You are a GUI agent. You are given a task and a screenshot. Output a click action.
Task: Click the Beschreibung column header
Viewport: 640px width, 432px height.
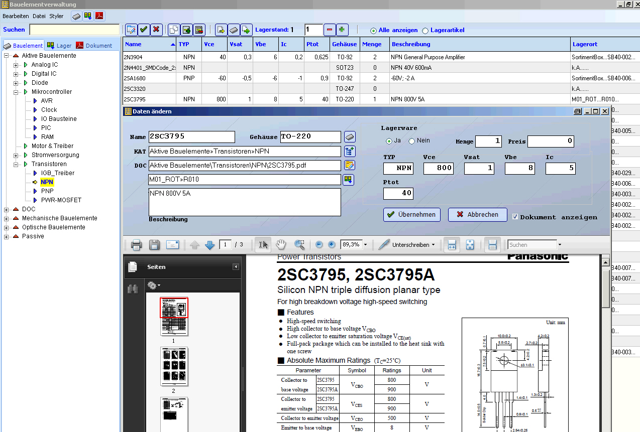480,44
